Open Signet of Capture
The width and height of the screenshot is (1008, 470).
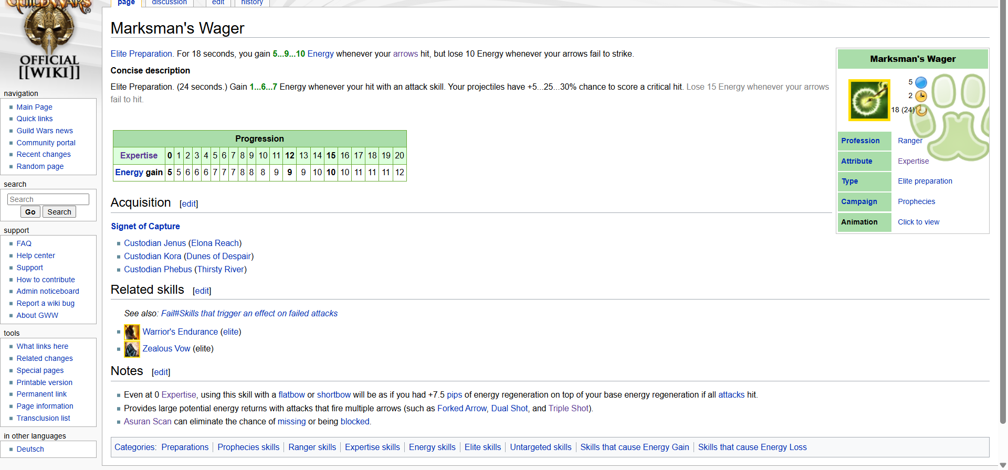tap(145, 227)
